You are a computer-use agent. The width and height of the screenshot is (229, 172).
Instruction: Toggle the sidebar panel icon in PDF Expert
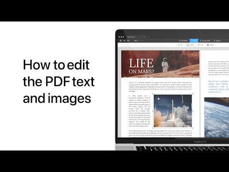click(121, 41)
